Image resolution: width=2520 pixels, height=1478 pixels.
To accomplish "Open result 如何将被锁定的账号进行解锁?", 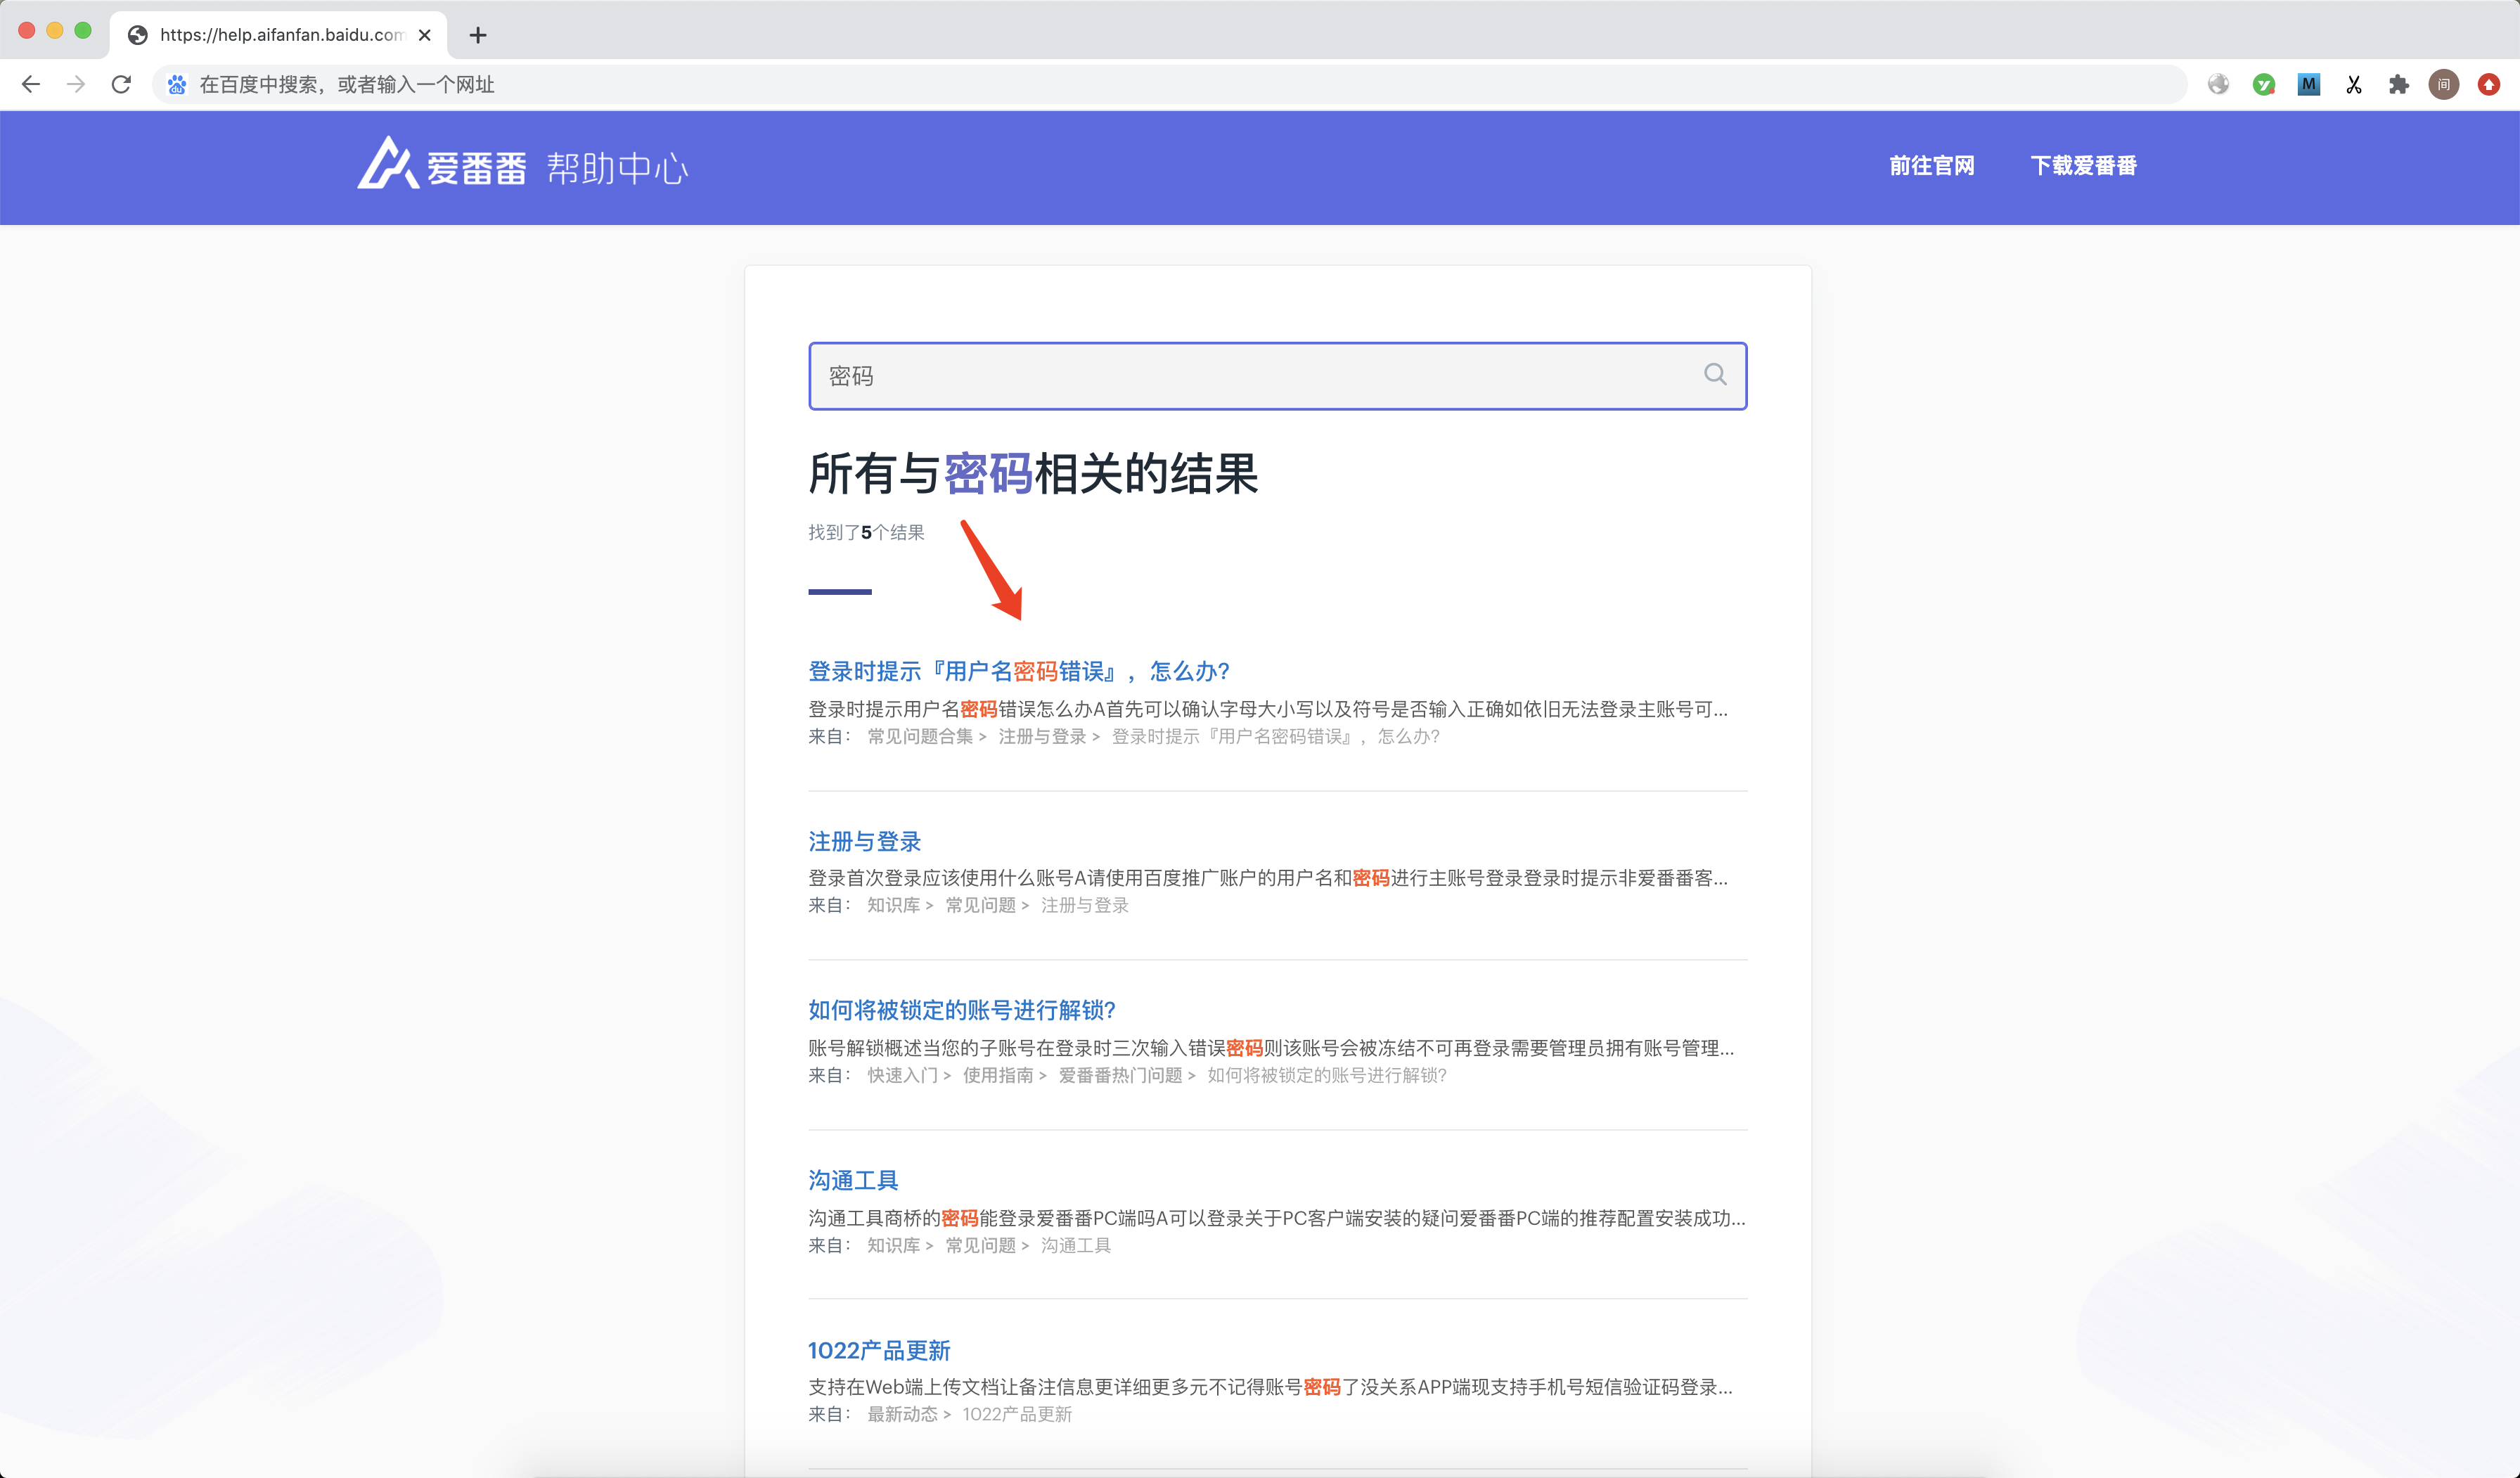I will (x=961, y=1010).
